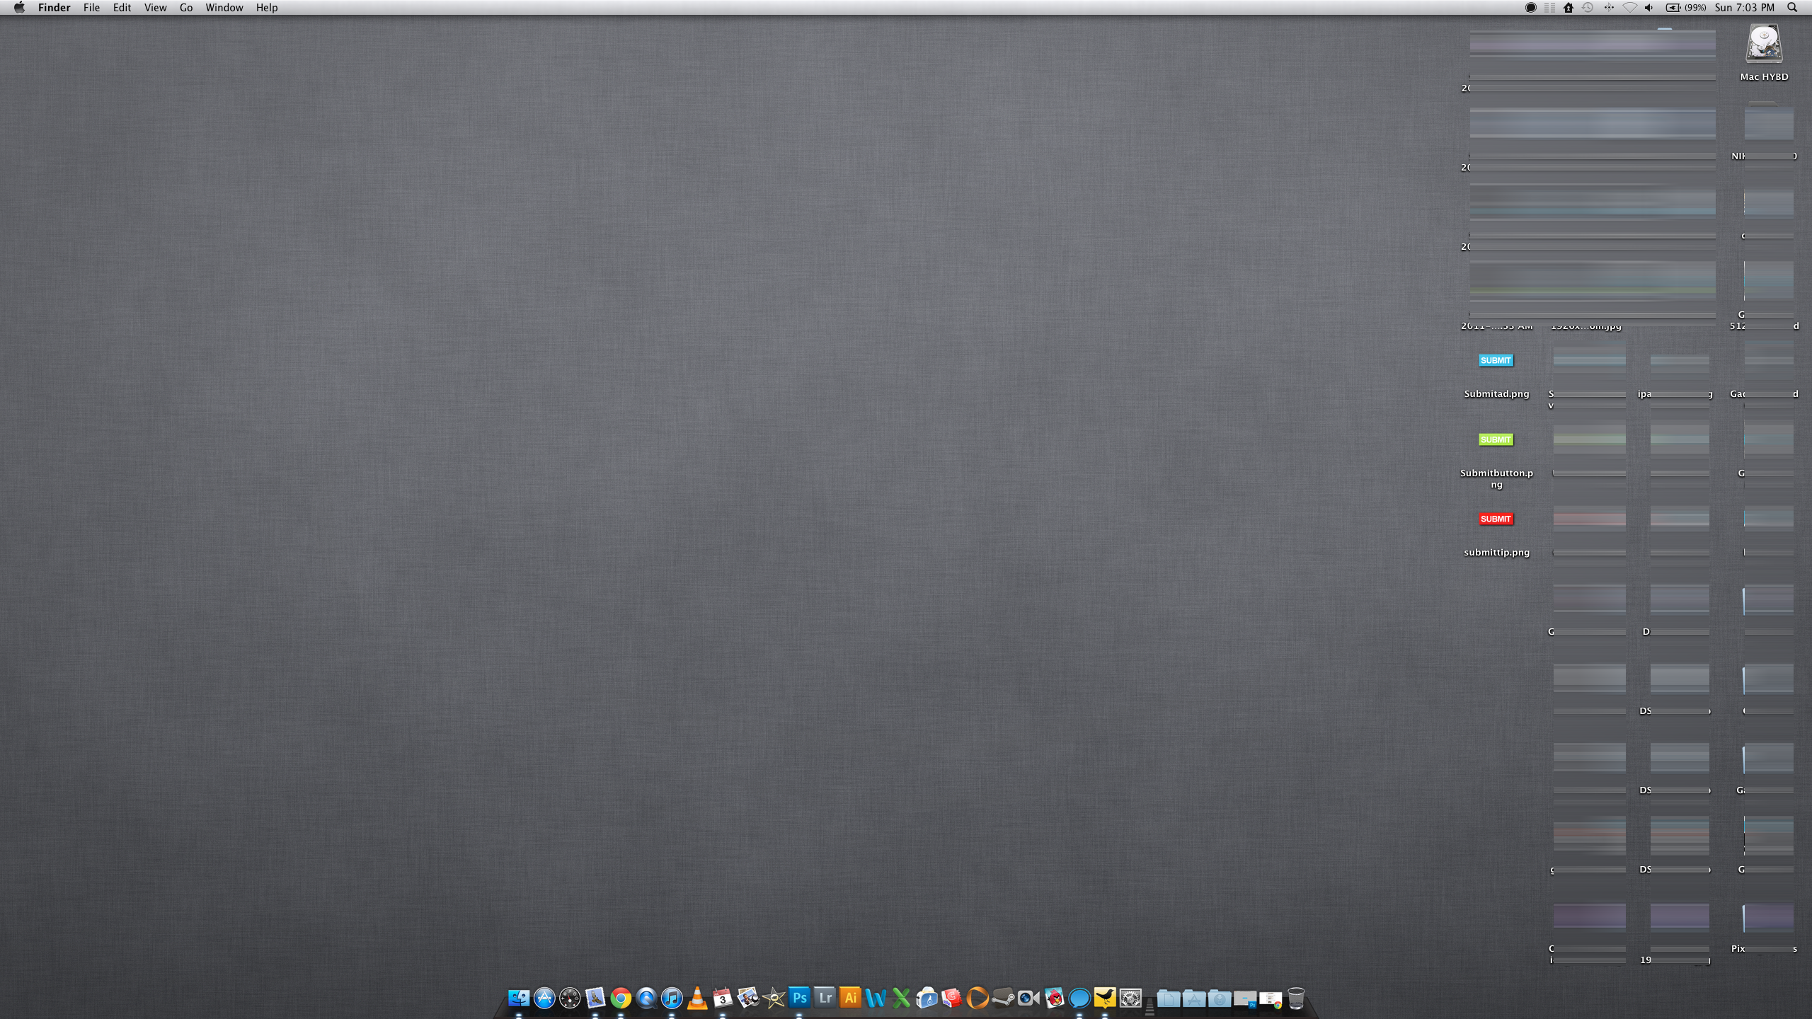Screen dimensions: 1812x1019
Task: Open the Trash in the Dock
Action: [1296, 998]
